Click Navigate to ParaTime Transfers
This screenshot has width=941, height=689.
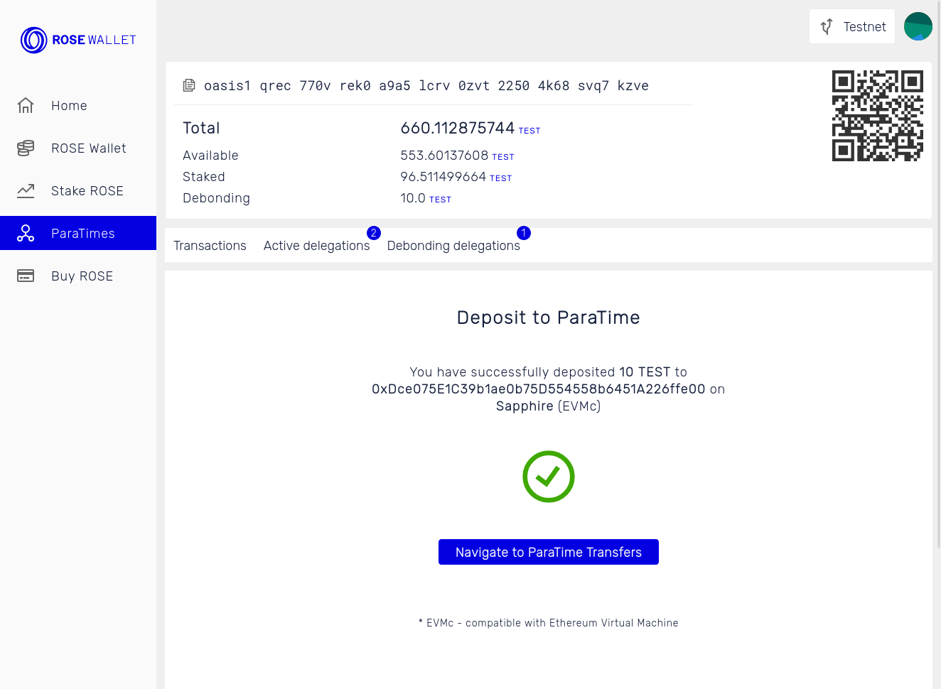pyautogui.click(x=548, y=552)
